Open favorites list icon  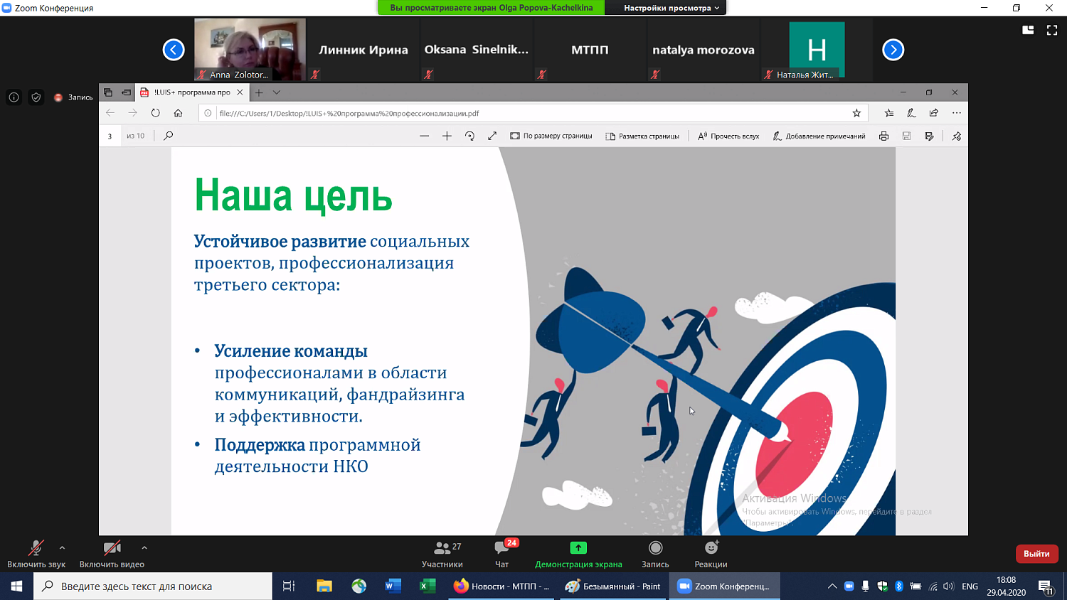889,113
